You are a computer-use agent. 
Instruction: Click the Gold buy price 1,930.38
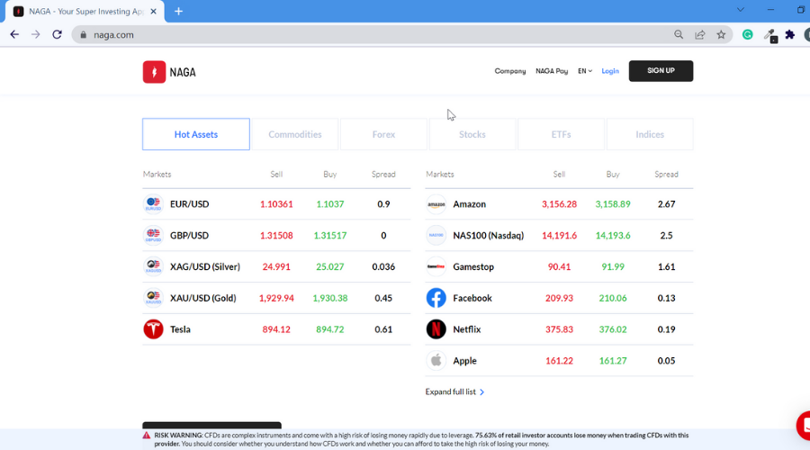pyautogui.click(x=330, y=298)
